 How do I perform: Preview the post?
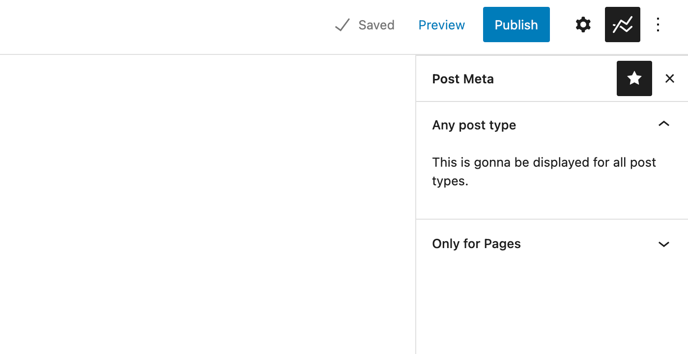[x=441, y=25]
